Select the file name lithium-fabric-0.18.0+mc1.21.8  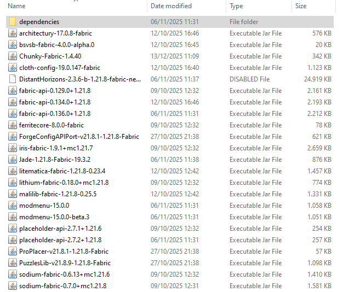point(64,183)
